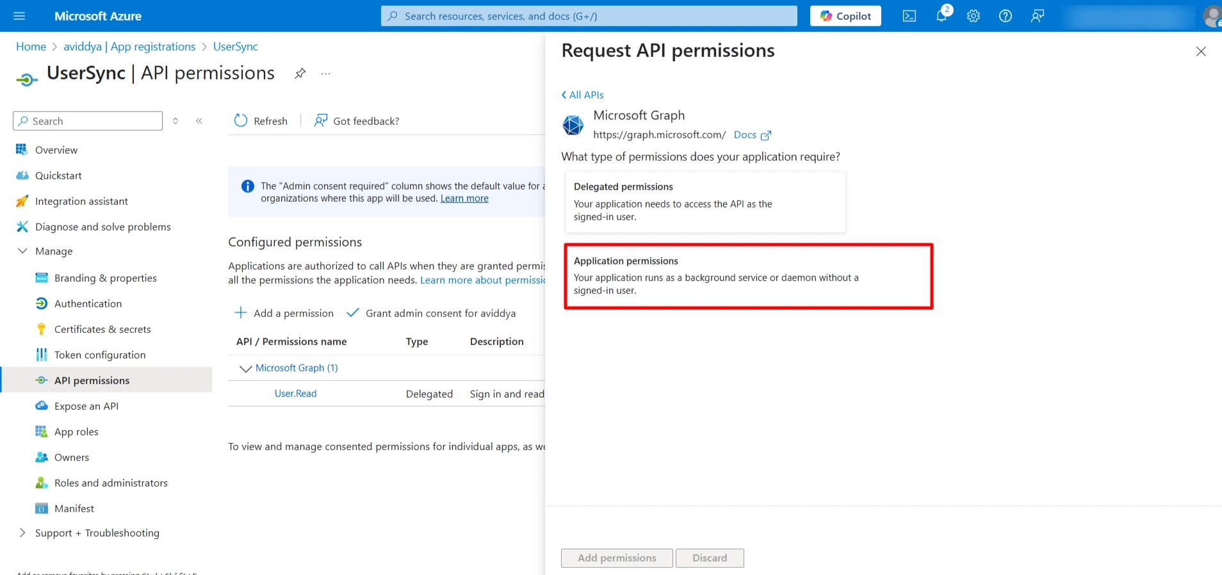Click the Add permissions button

[x=617, y=558]
